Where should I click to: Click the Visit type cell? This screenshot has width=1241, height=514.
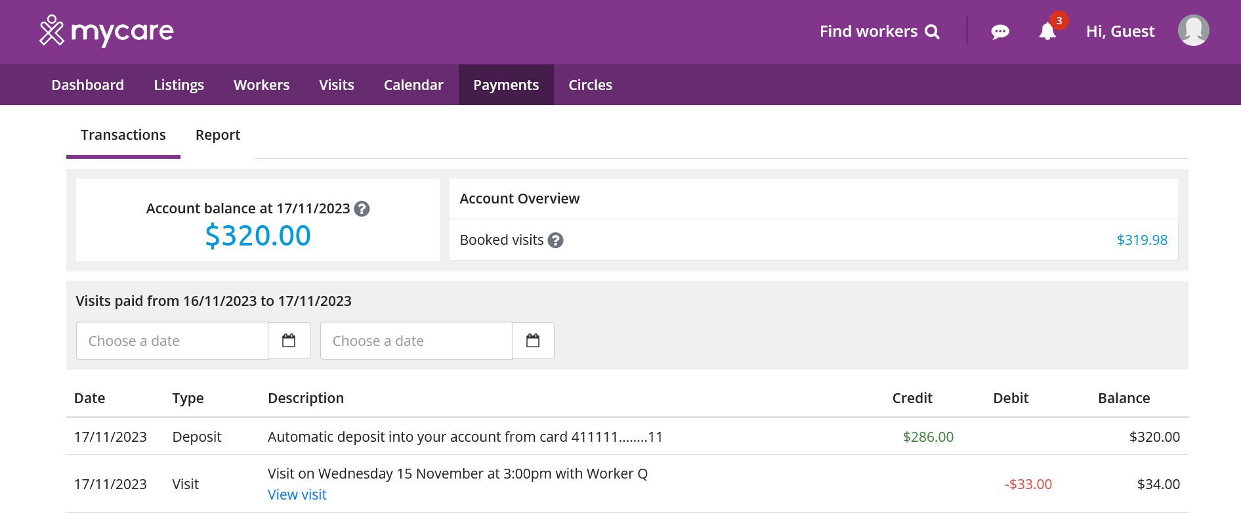click(x=185, y=484)
